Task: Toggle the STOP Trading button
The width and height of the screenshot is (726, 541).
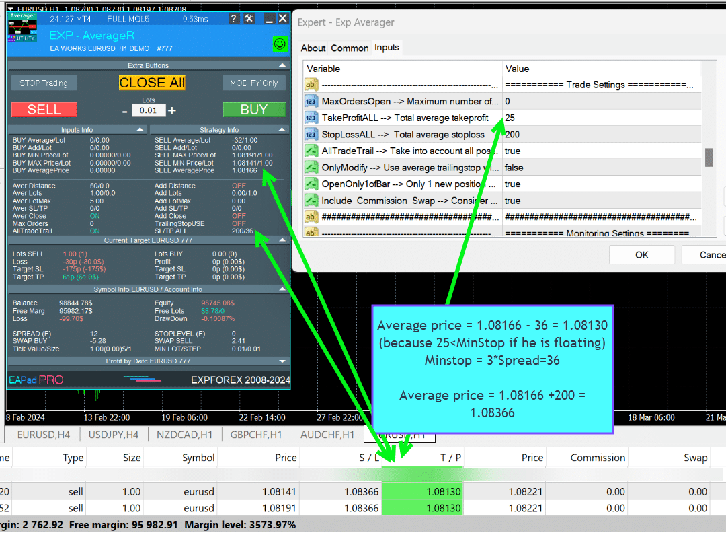Action: (x=44, y=83)
